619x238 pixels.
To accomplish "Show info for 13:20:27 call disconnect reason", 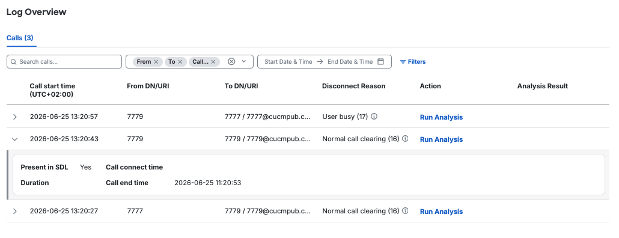I will tap(405, 211).
